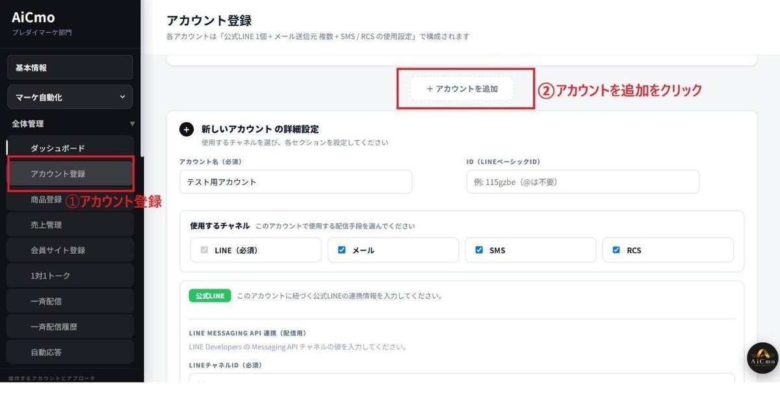Open 一斉配信履歴 menu item
Image resolution: width=780 pixels, height=396 pixels.
coord(70,327)
